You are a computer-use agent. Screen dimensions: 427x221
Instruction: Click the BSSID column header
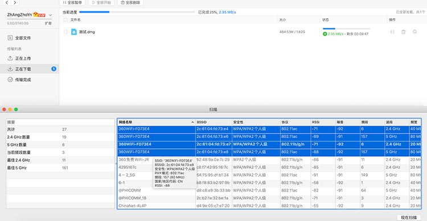(x=213, y=122)
